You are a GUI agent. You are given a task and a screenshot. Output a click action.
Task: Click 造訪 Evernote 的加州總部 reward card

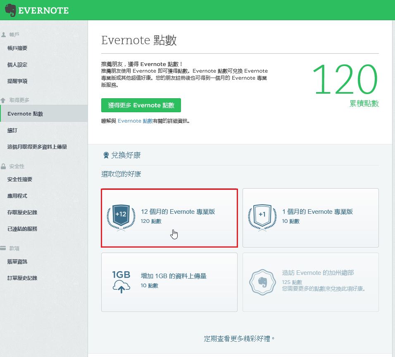point(311,282)
